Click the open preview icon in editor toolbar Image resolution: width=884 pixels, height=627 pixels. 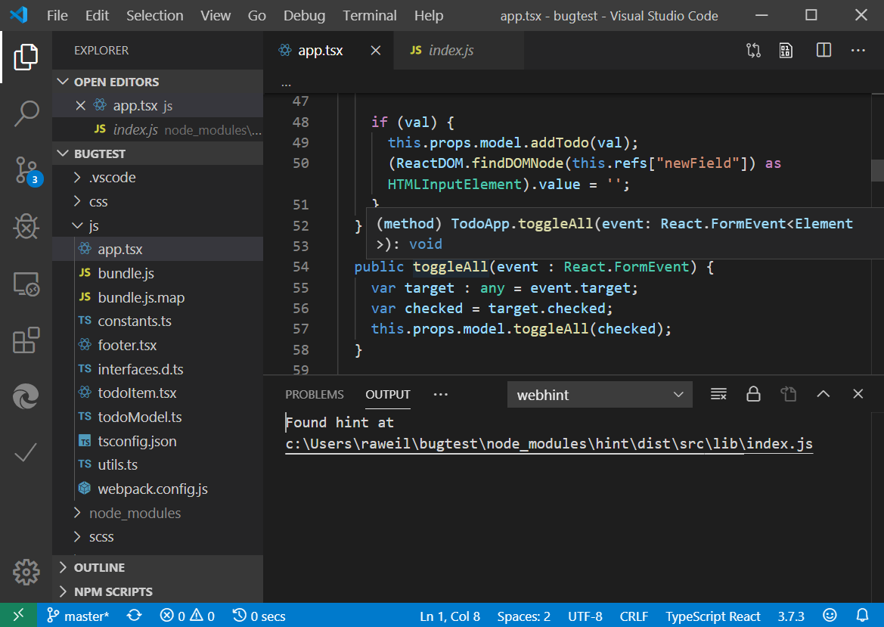[786, 51]
